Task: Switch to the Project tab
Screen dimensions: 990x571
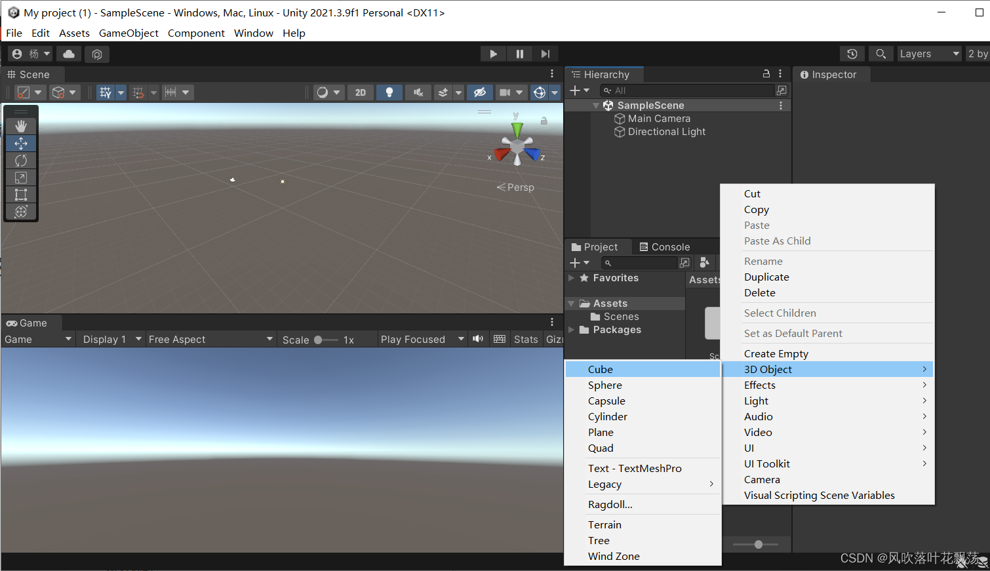Action: coord(595,247)
